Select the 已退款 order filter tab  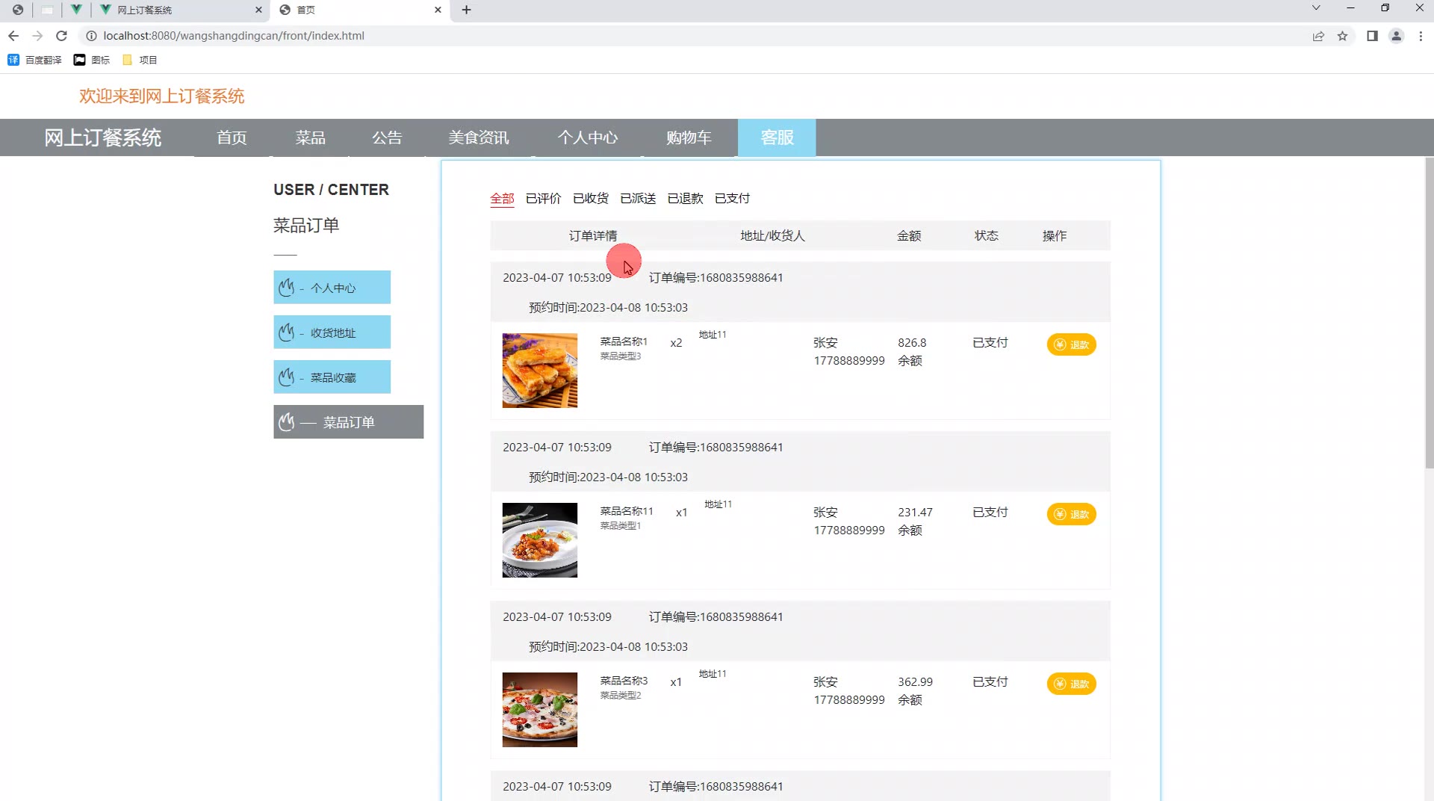pos(686,199)
